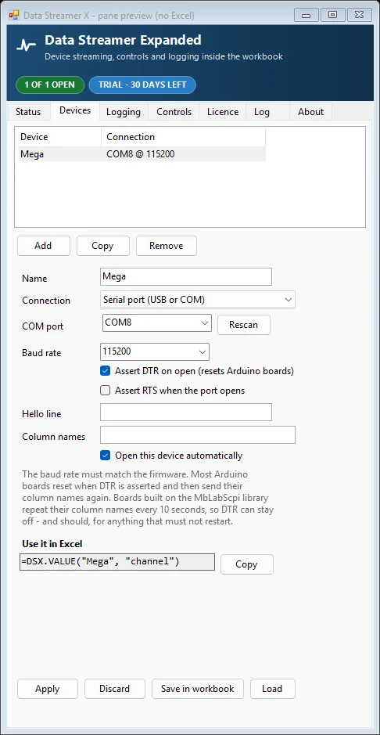Copy the Excel formula

[246, 564]
